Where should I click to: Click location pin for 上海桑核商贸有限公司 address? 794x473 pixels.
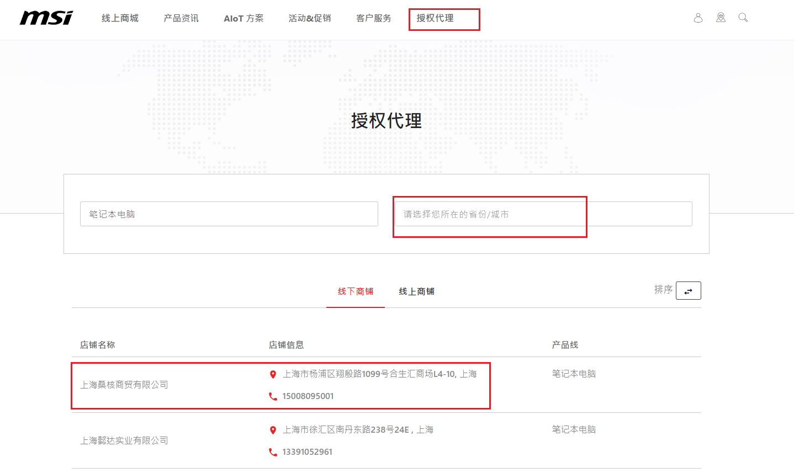click(273, 374)
